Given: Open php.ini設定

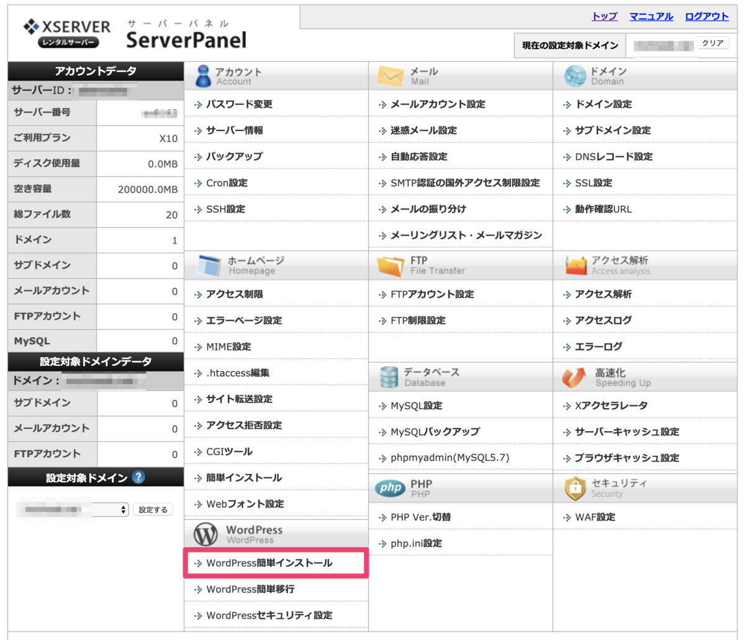Looking at the screenshot, I should pos(417,543).
